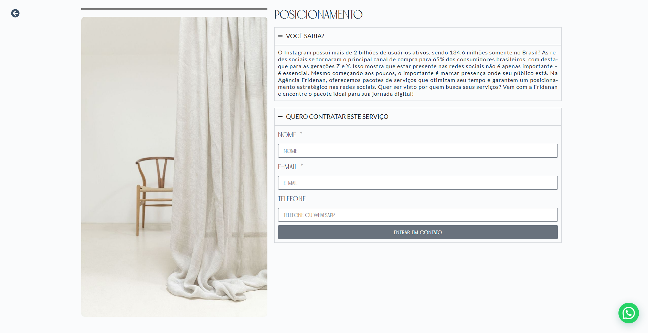Click the E-MAIL field label

[287, 167]
